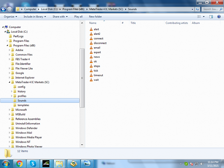Screen dimensions: 224x168
Task: Select the disconnect sound file
Action: [x=98, y=43]
